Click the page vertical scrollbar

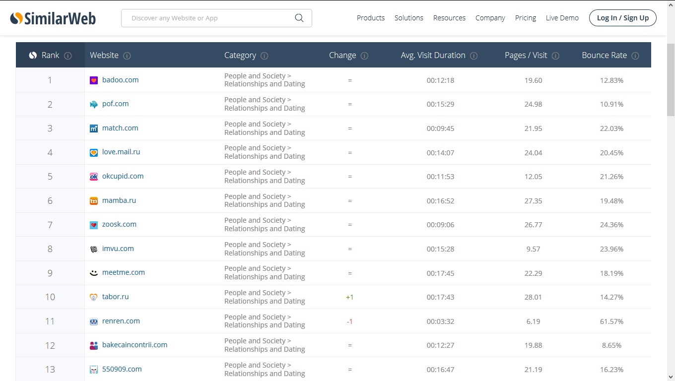(x=671, y=79)
